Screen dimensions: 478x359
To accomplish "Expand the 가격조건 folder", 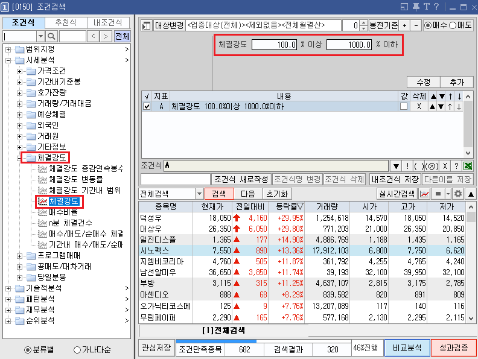I will click(19, 71).
